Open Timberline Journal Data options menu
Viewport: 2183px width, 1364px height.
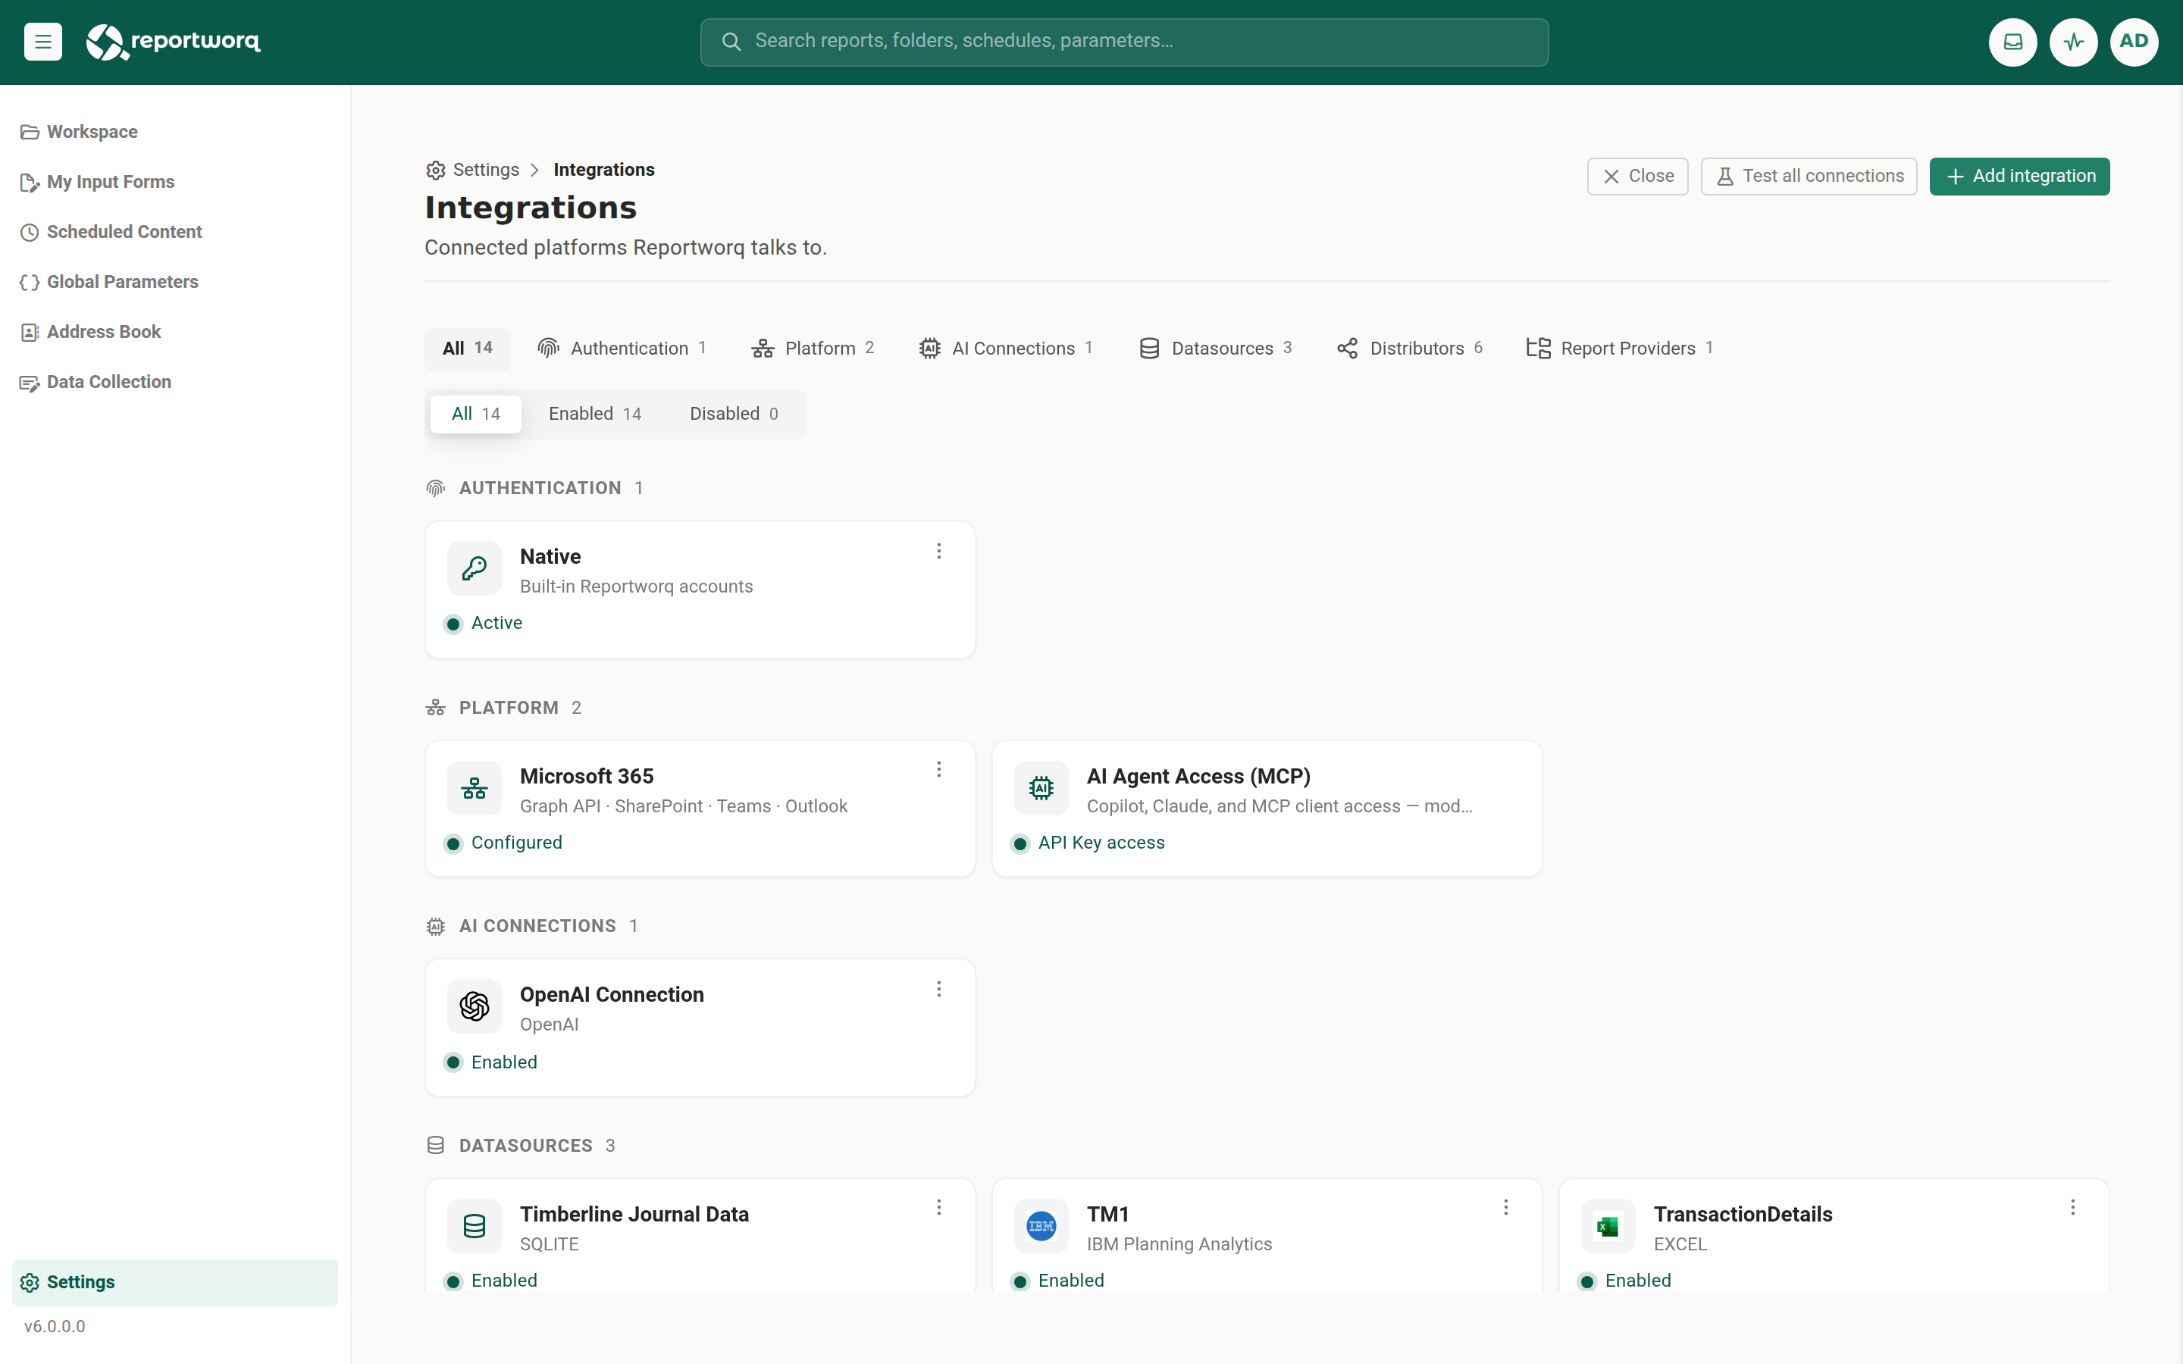click(x=938, y=1208)
